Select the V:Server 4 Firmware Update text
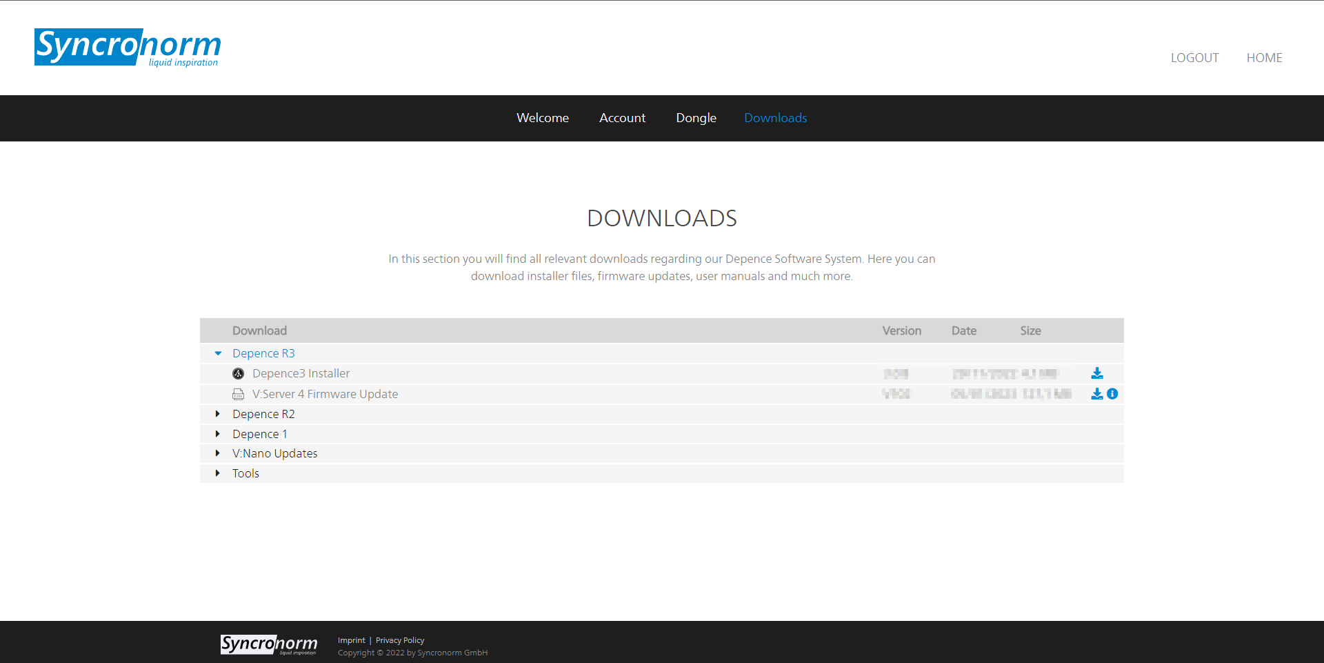Image resolution: width=1324 pixels, height=663 pixels. point(325,394)
